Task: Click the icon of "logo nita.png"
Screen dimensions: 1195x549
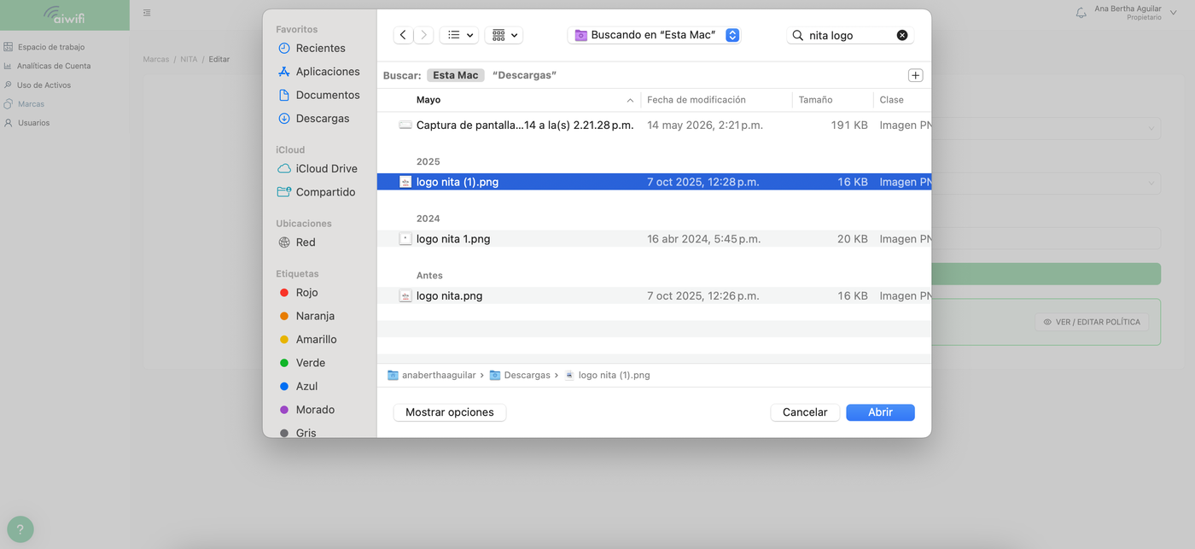Action: [405, 295]
